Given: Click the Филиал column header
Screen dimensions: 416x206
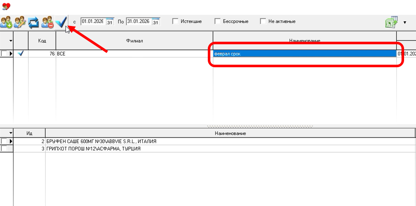Looking at the screenshot, I should point(134,40).
